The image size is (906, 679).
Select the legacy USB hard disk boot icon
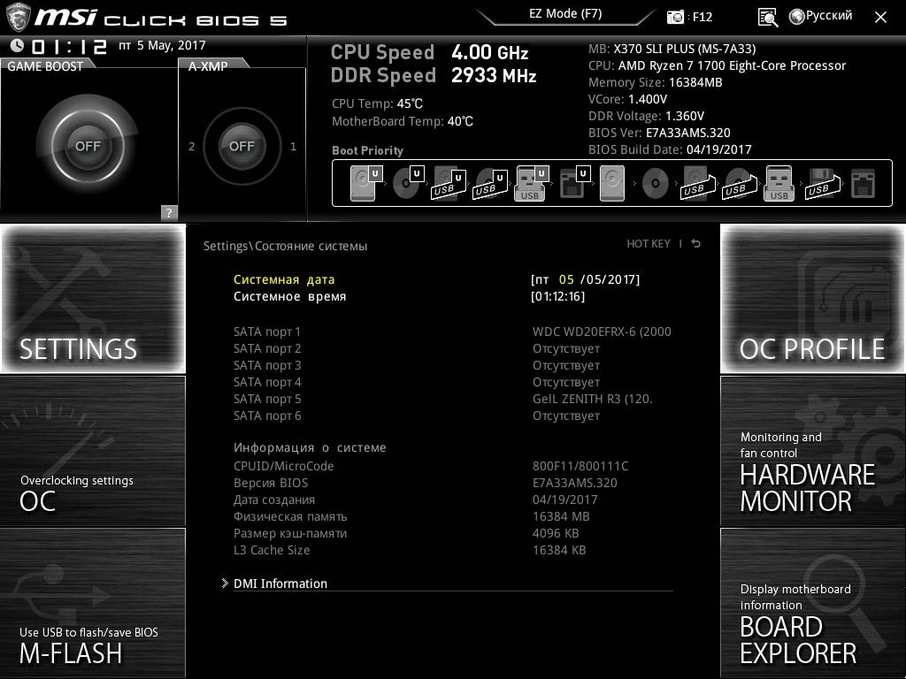(697, 183)
